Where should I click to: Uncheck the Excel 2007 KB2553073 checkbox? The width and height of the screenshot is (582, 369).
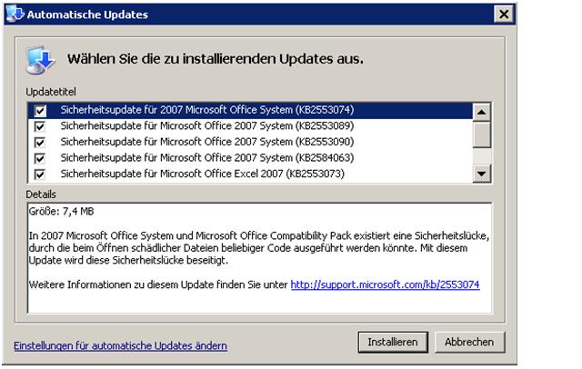pos(40,174)
